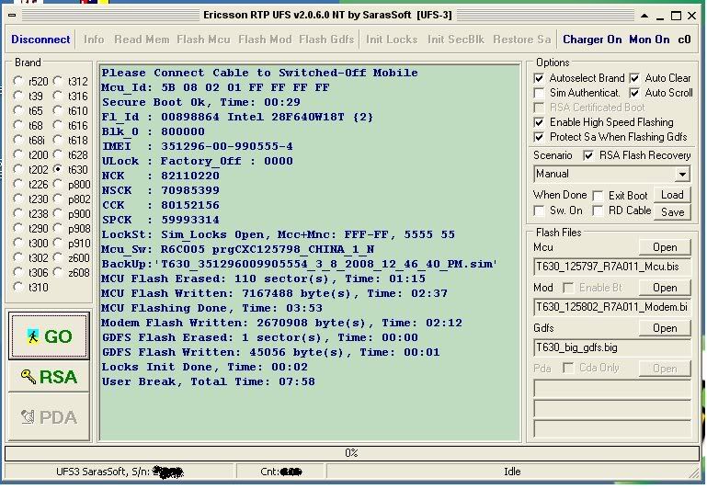Click the Cnt counter in status bar
Image resolution: width=707 pixels, height=489 pixels.
coord(280,472)
